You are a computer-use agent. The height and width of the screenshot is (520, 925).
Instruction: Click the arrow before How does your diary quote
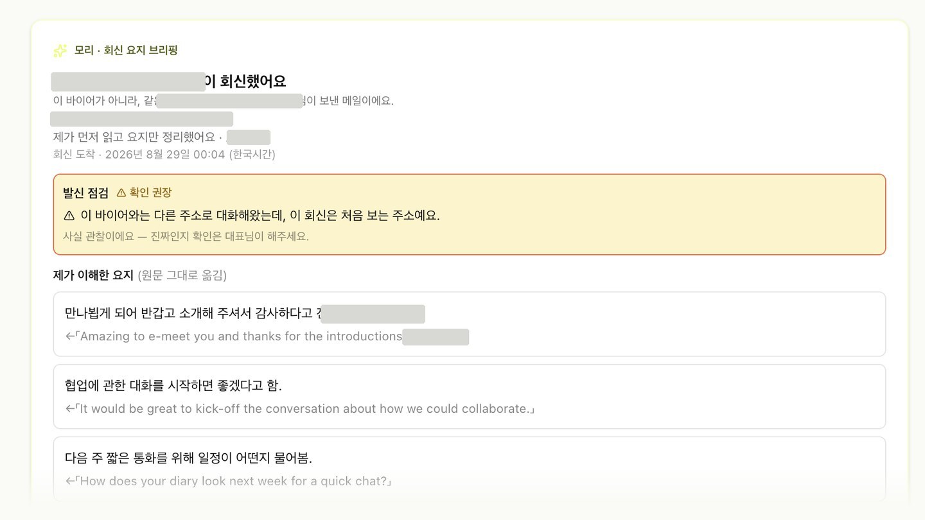pos(70,481)
